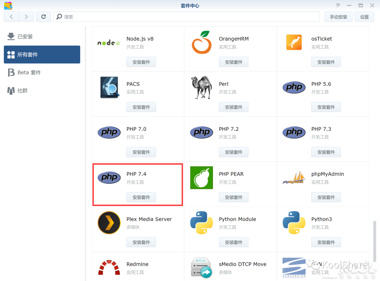Open the PHP 7.4 logo icon
Viewport: 380px width, 281px height.
point(109,178)
